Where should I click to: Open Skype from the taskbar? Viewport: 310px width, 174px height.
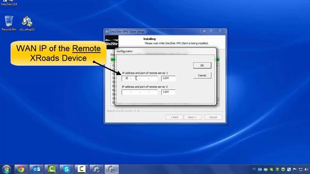[66, 169]
